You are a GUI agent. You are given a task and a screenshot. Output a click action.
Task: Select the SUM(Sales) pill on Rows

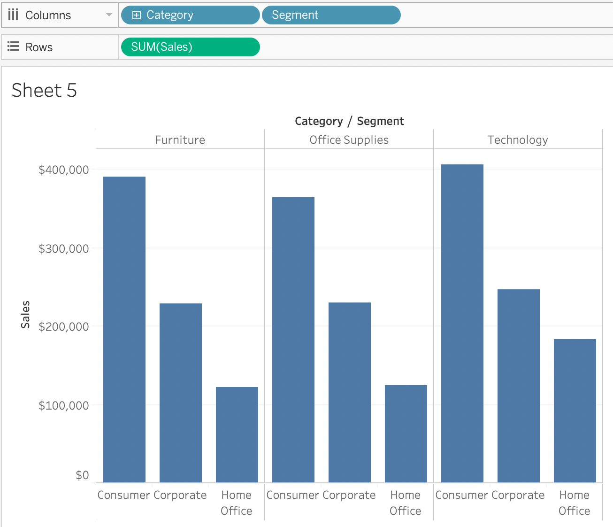click(190, 47)
